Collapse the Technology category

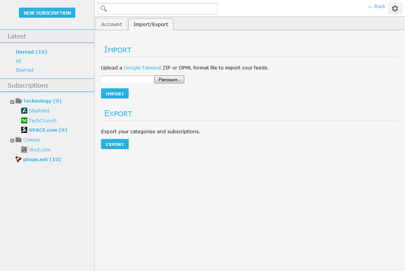(12, 101)
